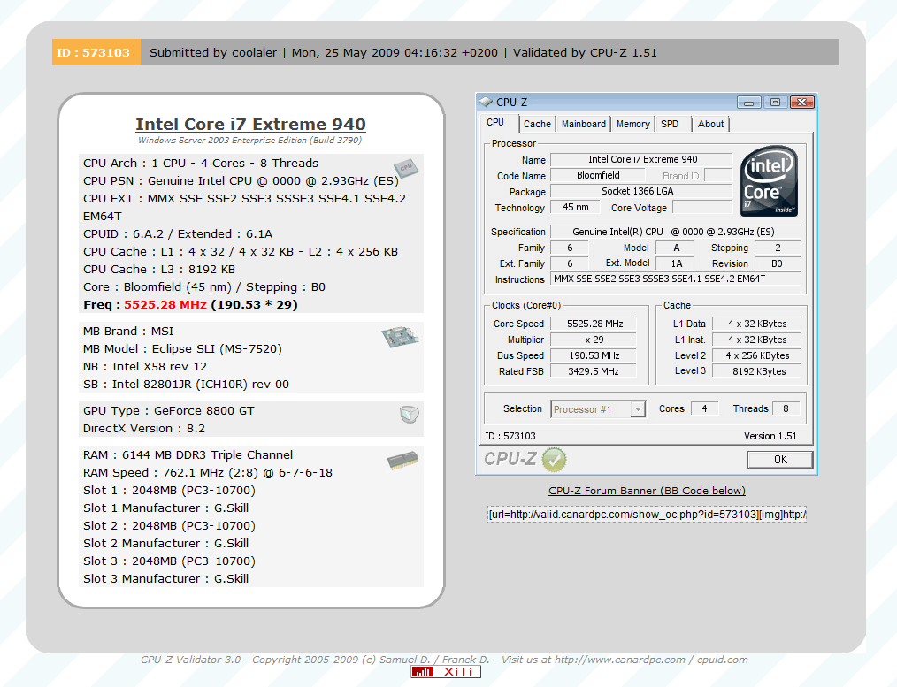Screen dimensions: 897x687
Task: Click the Multiplier x 29 value
Action: 594,340
